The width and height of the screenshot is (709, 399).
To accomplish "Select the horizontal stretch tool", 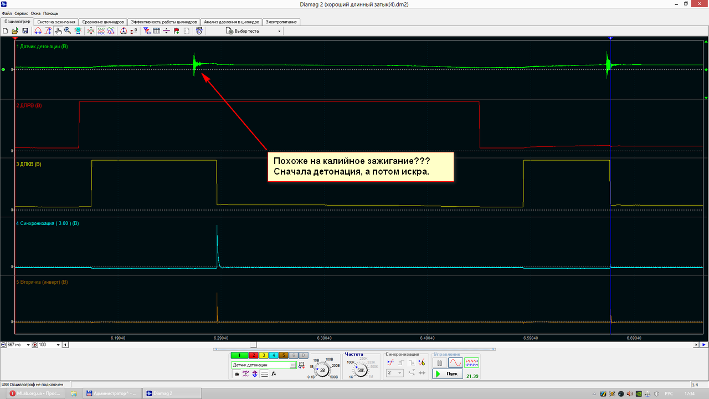I will coord(38,31).
